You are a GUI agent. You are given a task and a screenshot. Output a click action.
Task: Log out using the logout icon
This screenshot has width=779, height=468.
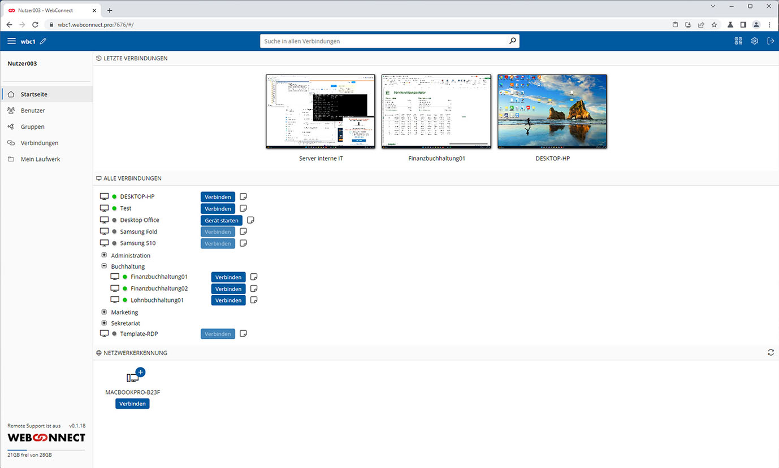tap(771, 41)
